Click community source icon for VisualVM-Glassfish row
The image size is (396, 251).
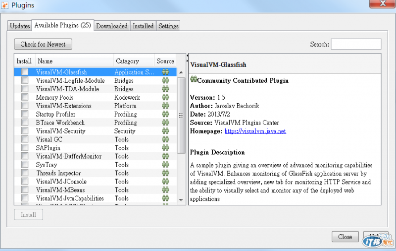click(x=165, y=72)
